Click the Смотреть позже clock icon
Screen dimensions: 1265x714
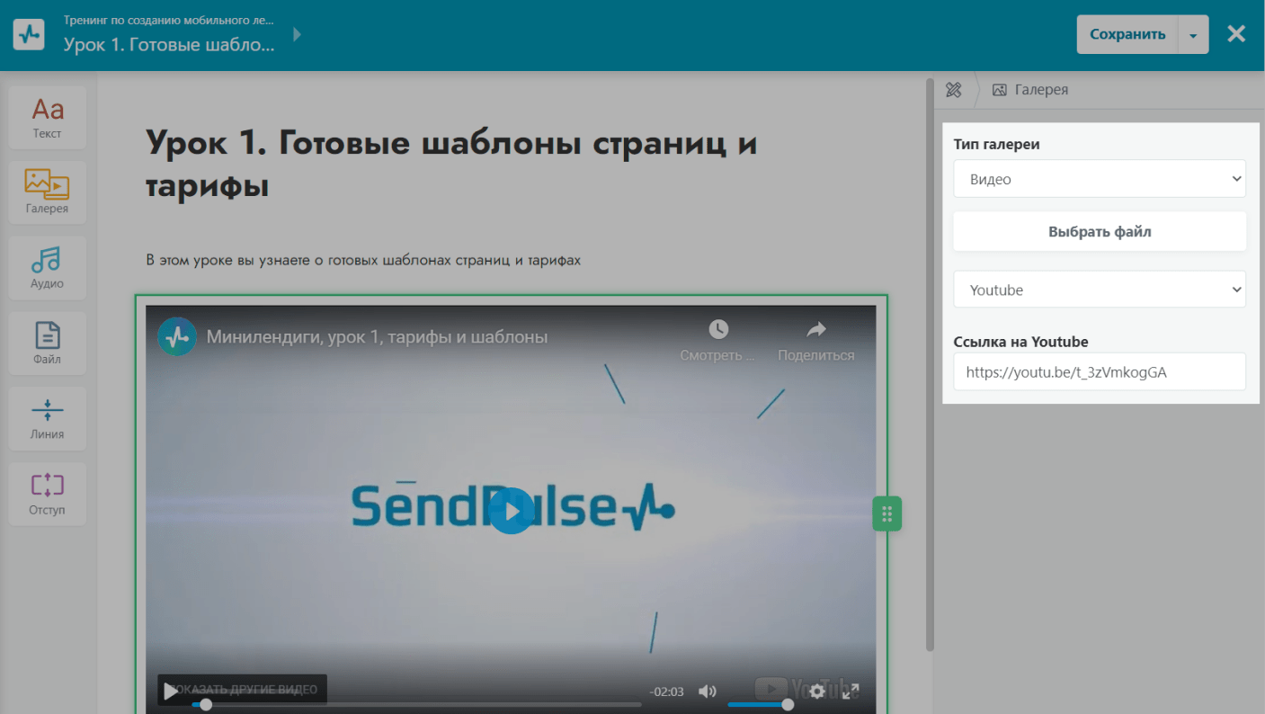(x=717, y=329)
